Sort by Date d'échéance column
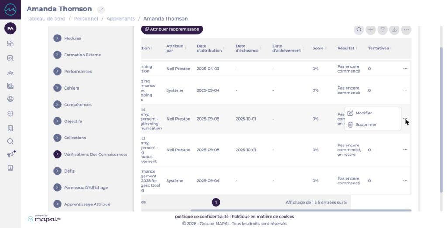The width and height of the screenshot is (447, 228). tap(248, 48)
